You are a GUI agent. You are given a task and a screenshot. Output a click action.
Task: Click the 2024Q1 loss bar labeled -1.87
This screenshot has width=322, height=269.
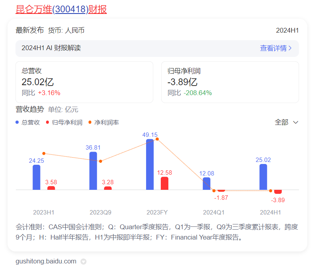coord(221,191)
